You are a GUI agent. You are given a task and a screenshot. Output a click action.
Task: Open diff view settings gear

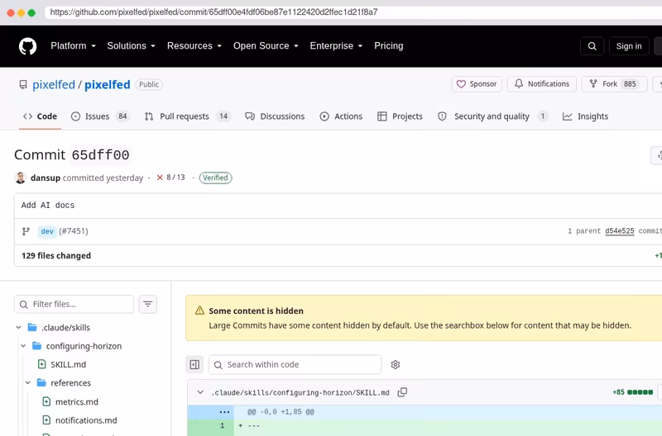[396, 364]
